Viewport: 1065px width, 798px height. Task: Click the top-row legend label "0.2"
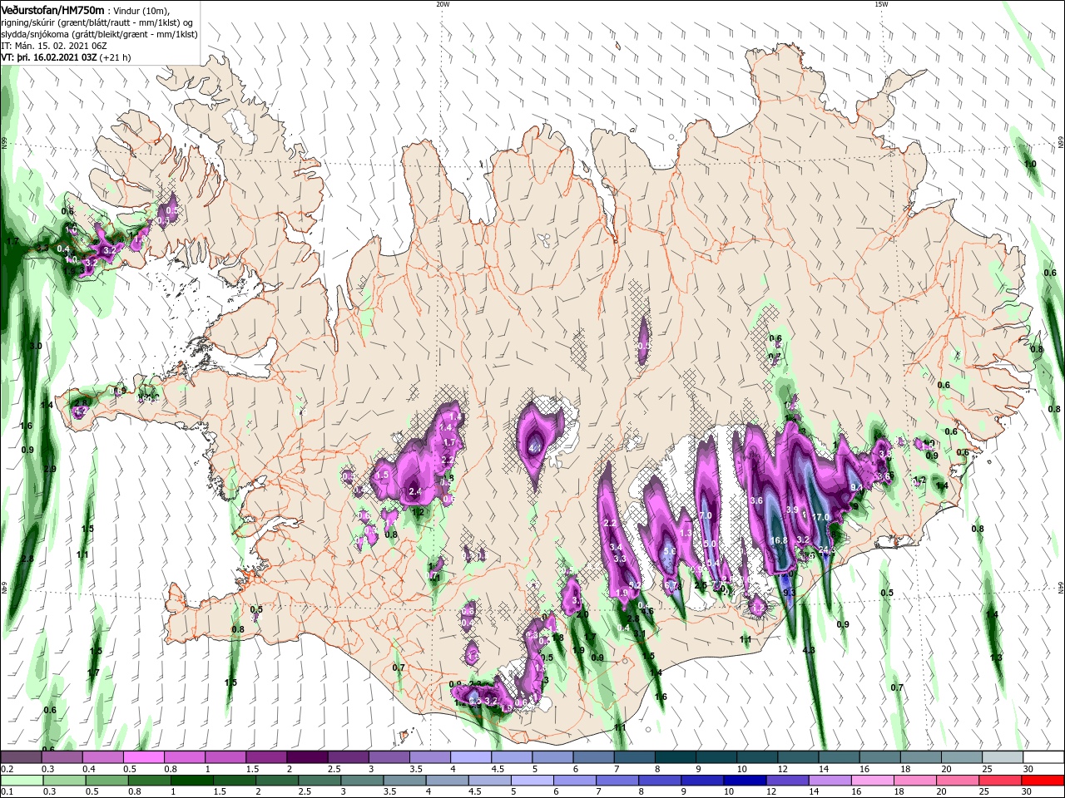pos(7,769)
